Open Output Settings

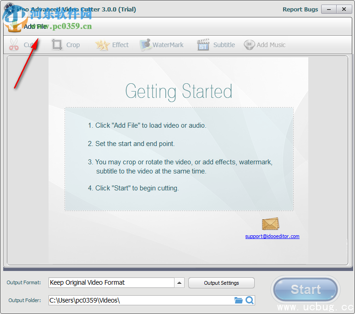point(221,283)
